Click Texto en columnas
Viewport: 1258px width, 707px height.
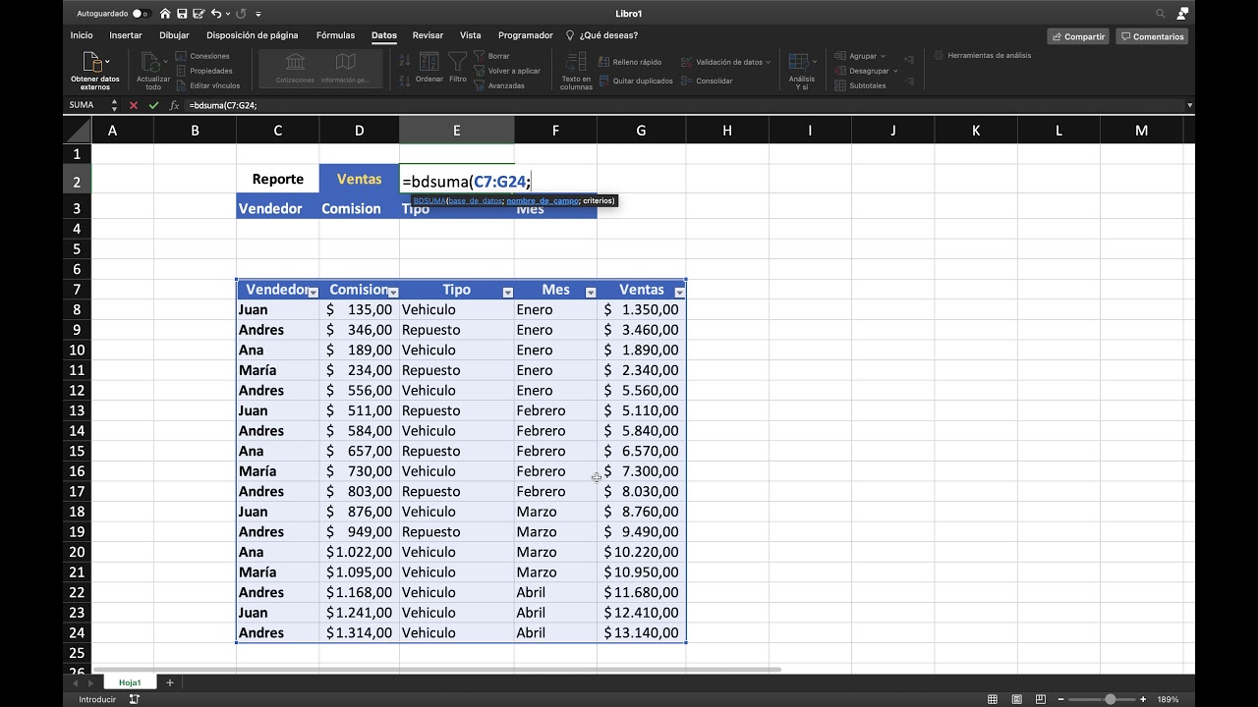[576, 71]
